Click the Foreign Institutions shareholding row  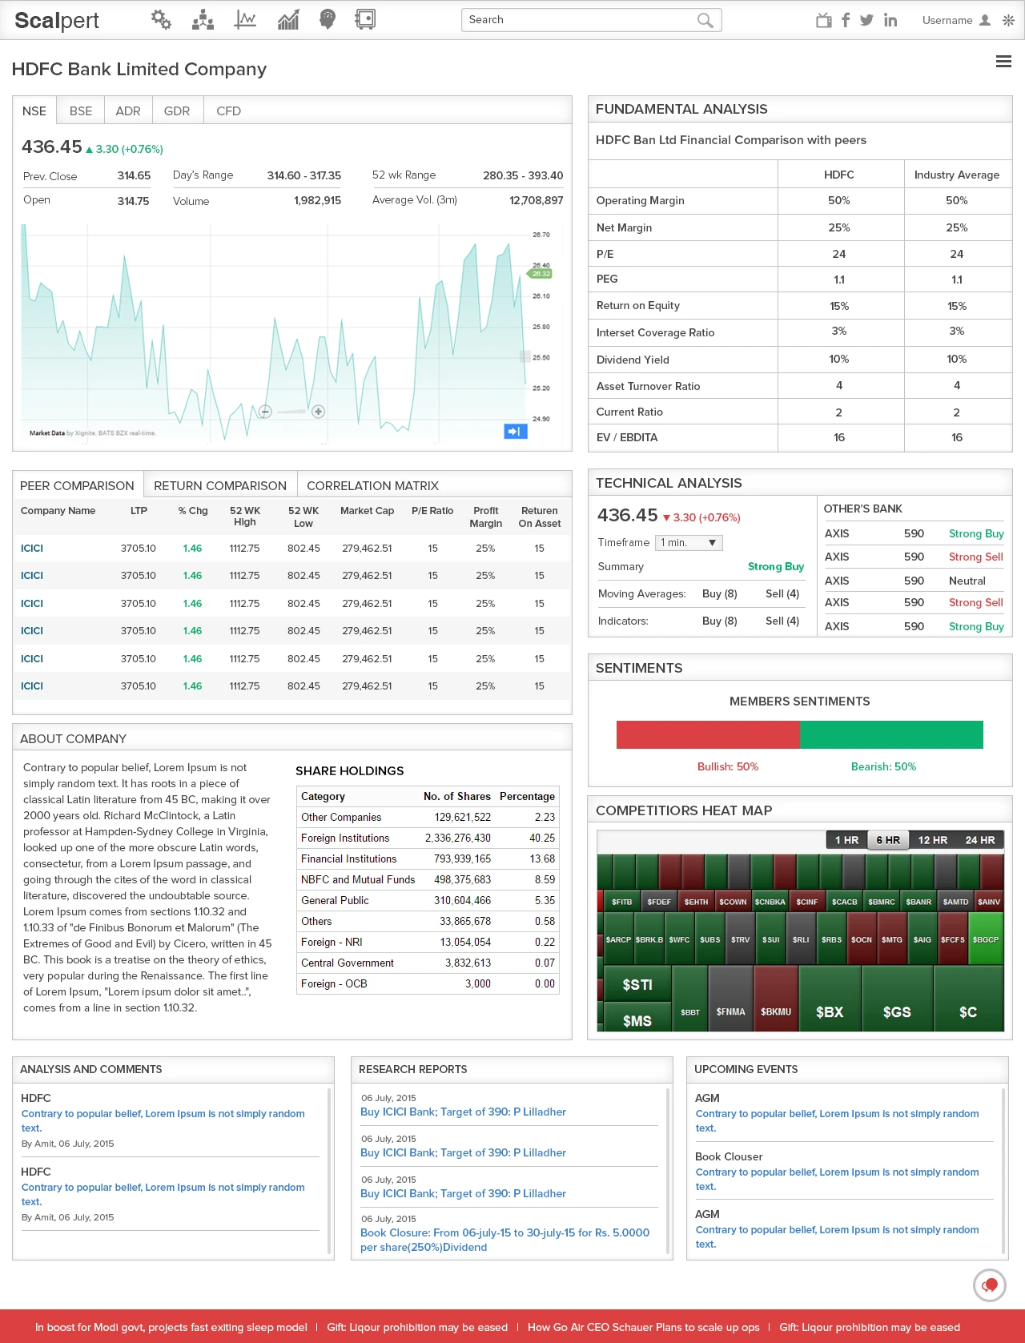428,838
